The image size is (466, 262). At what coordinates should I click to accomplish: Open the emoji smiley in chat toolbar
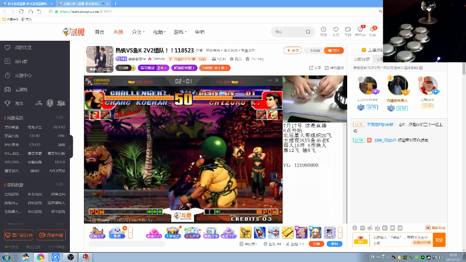(355, 228)
